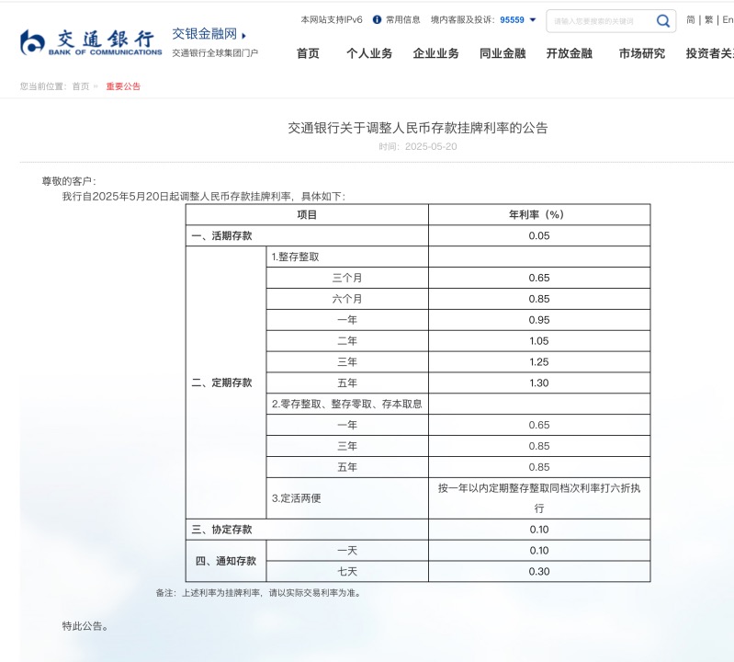Viewport: 734px width, 662px height.
Task: Click the 备注 footnote under the table
Action: 259,593
